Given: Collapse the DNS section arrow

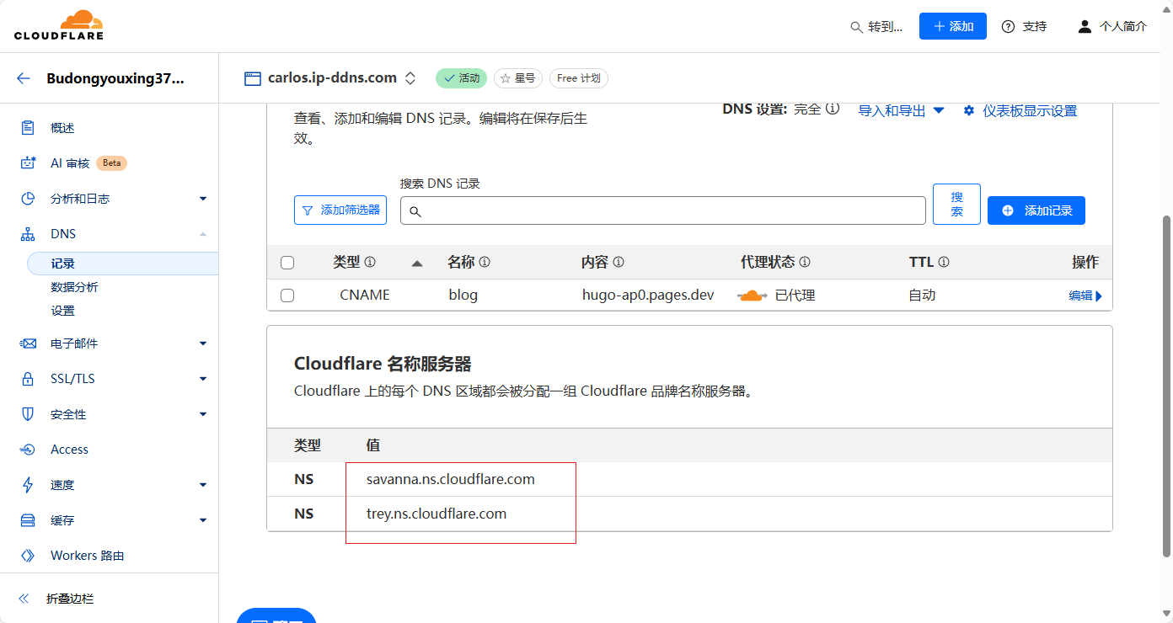Looking at the screenshot, I should pyautogui.click(x=203, y=234).
